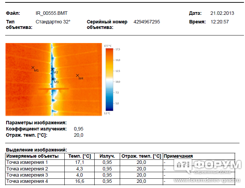Select lens type 'Стандартно 32°'
The image size is (245, 188).
pyautogui.click(x=53, y=22)
